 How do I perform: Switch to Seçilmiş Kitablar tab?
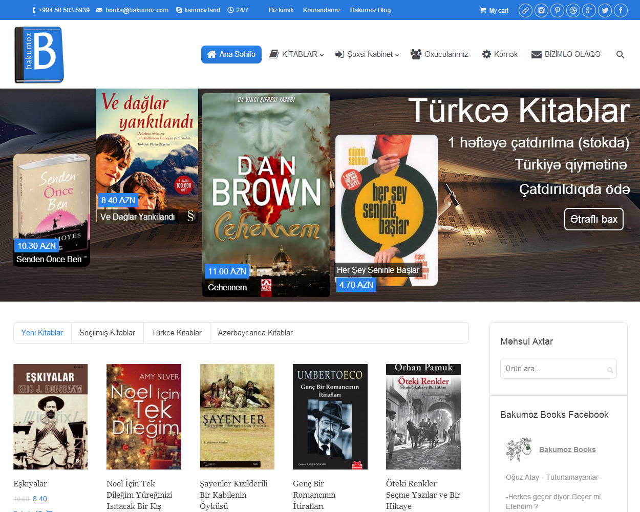(108, 333)
